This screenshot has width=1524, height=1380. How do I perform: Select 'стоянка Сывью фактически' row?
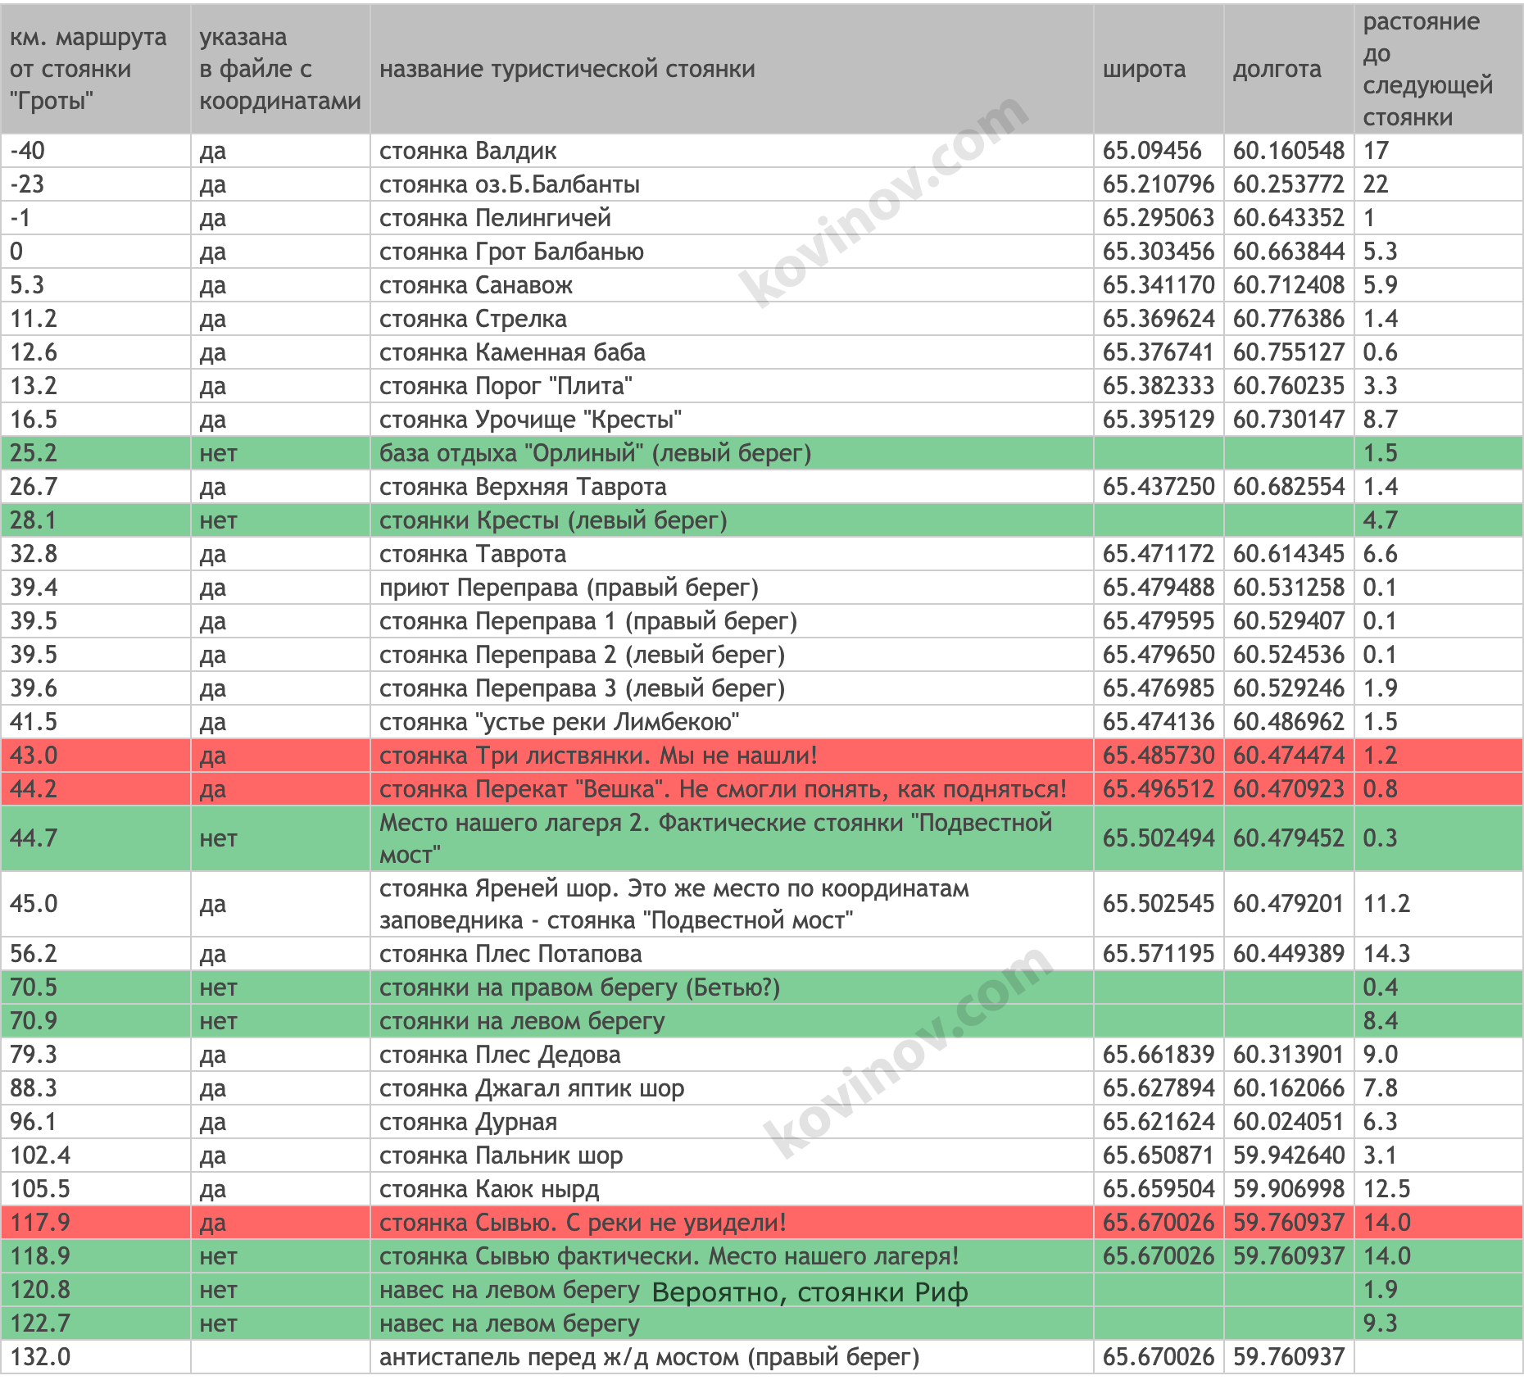[x=762, y=1256]
